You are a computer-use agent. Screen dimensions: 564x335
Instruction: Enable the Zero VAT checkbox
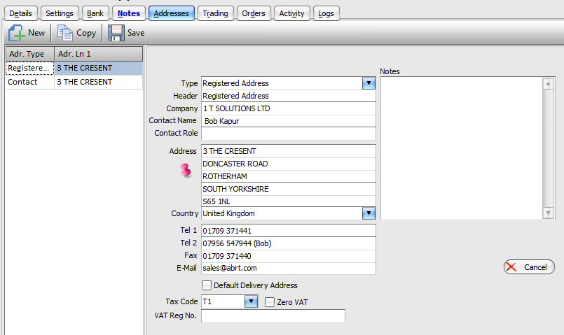[270, 302]
